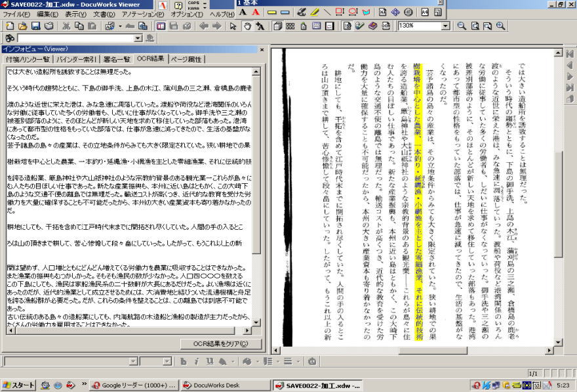Select the black text annotation tool
This screenshot has height=392, width=577.
[x=243, y=12]
